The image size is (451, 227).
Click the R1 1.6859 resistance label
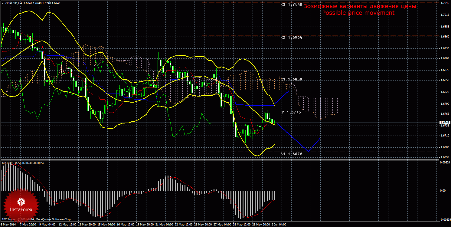(291, 79)
